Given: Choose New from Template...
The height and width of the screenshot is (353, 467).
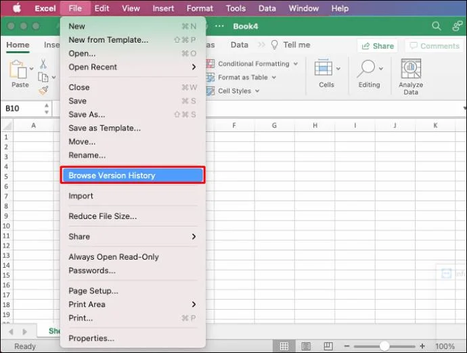Looking at the screenshot, I should click(x=133, y=40).
